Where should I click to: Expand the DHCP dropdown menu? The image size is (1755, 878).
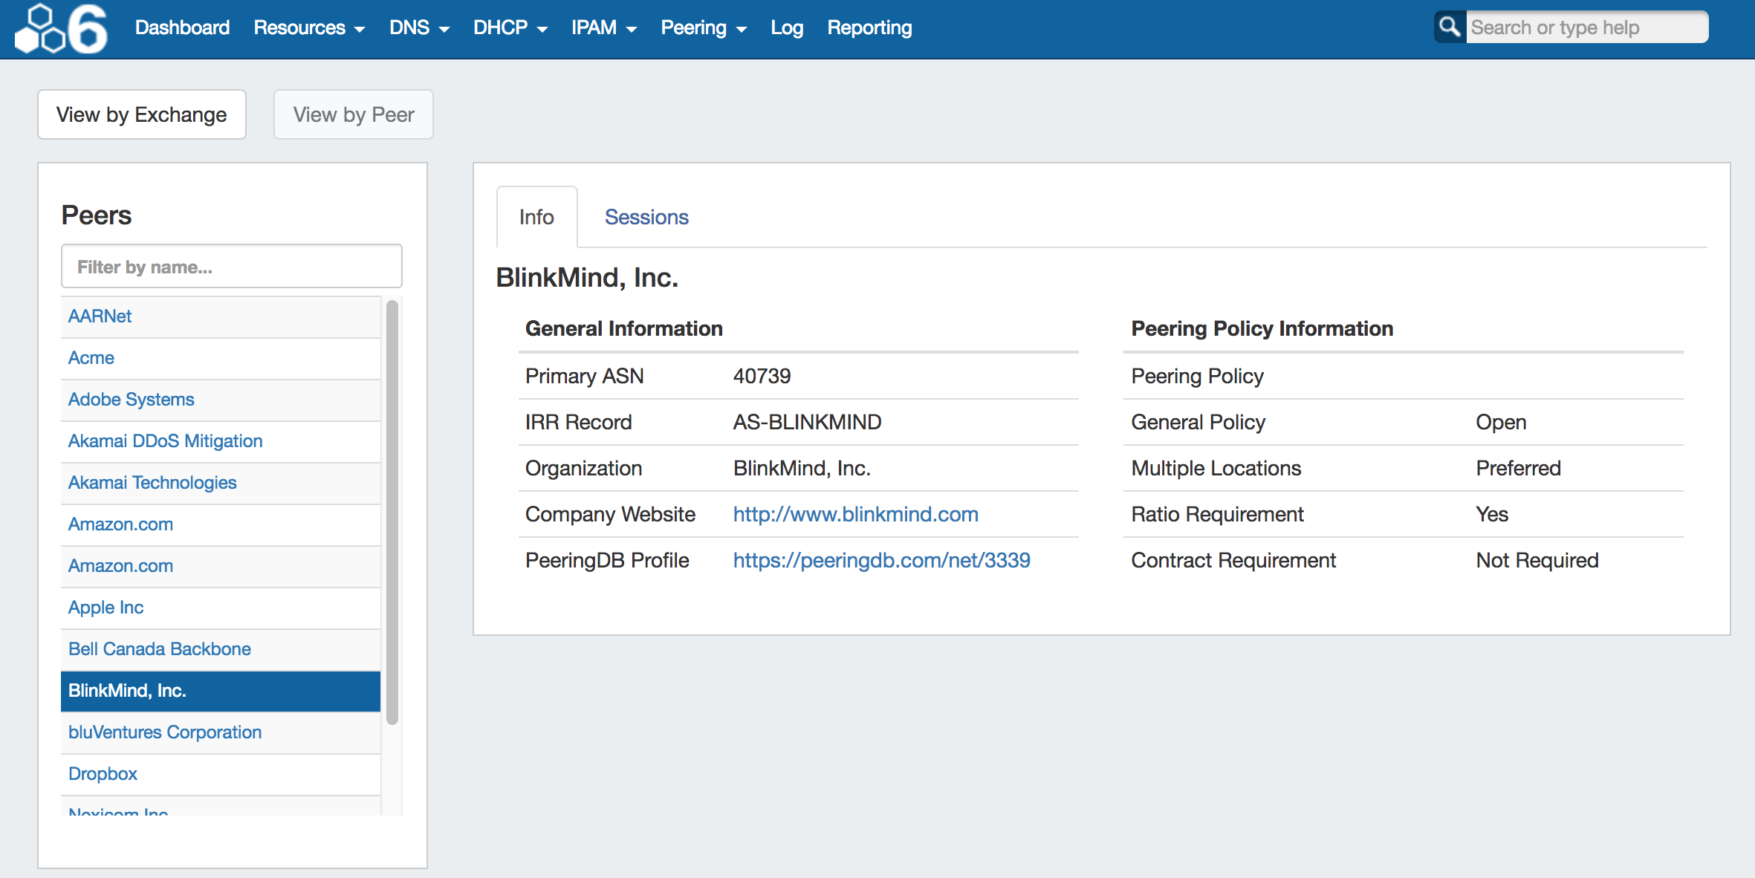510,28
